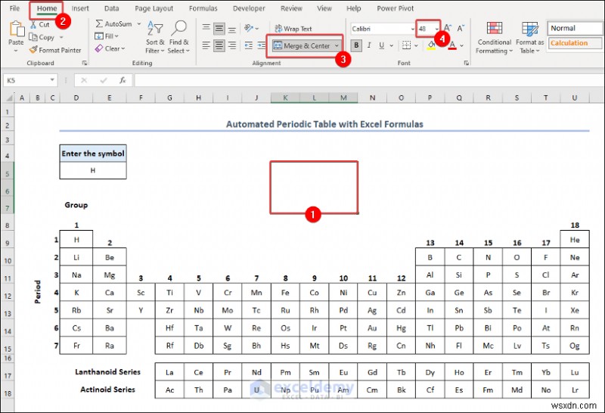Apply yellow fill color
This screenshot has height=413, width=605.
pos(431,45)
